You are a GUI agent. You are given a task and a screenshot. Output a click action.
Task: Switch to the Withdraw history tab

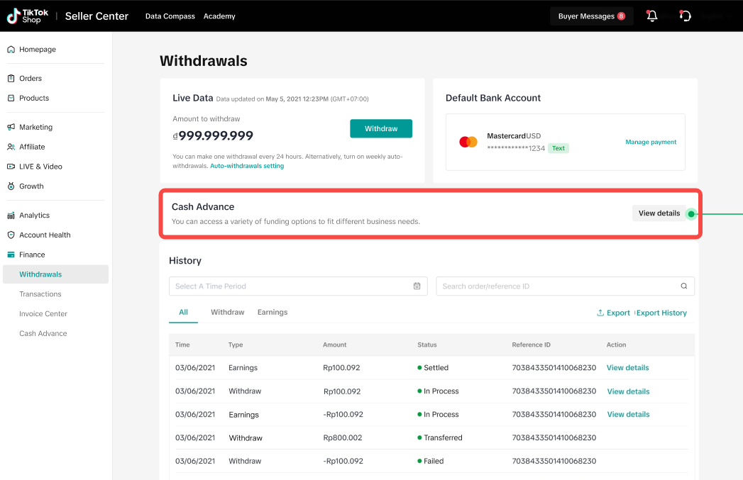(x=228, y=313)
